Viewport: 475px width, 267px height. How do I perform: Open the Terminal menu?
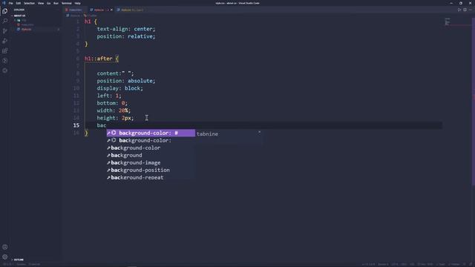point(67,3)
